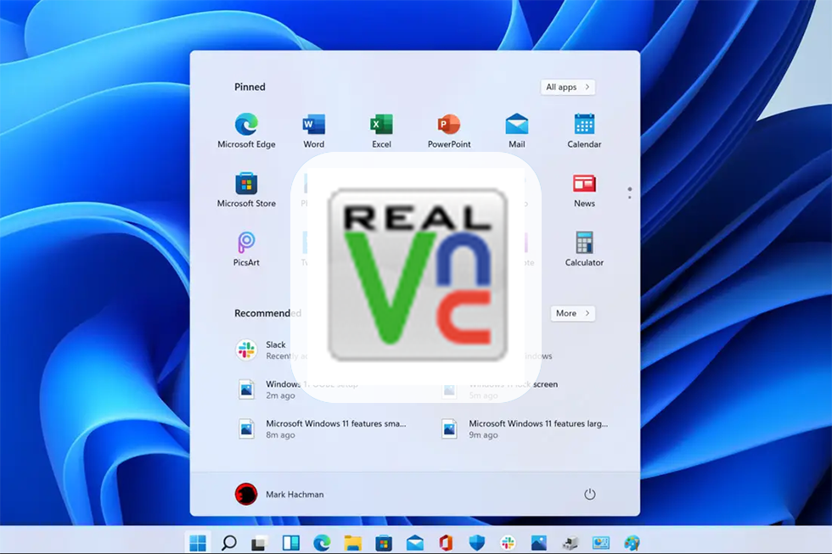Click the Start button on the taskbar
832x554 pixels.
click(198, 542)
